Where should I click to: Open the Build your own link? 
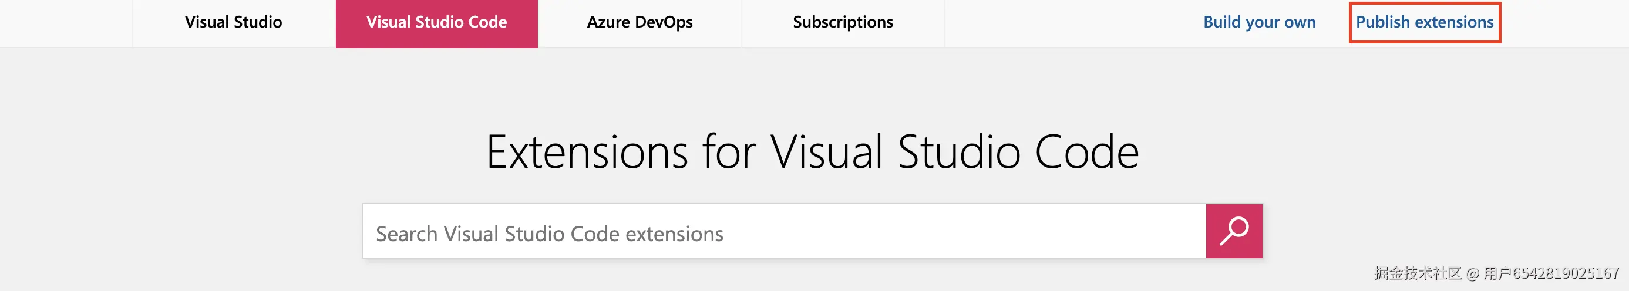tap(1259, 23)
